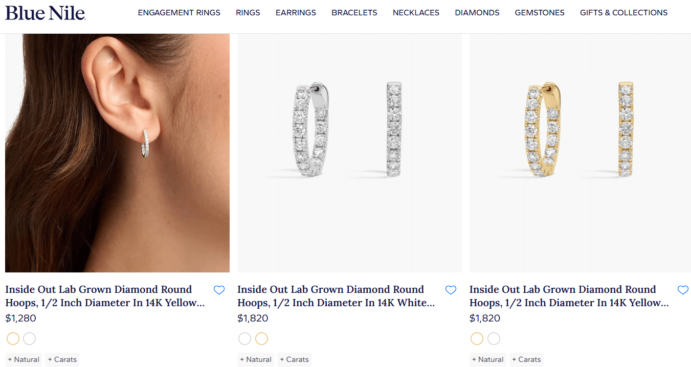
Task: Expand '+ Carats' under the 14K White hoops
Action: click(295, 359)
